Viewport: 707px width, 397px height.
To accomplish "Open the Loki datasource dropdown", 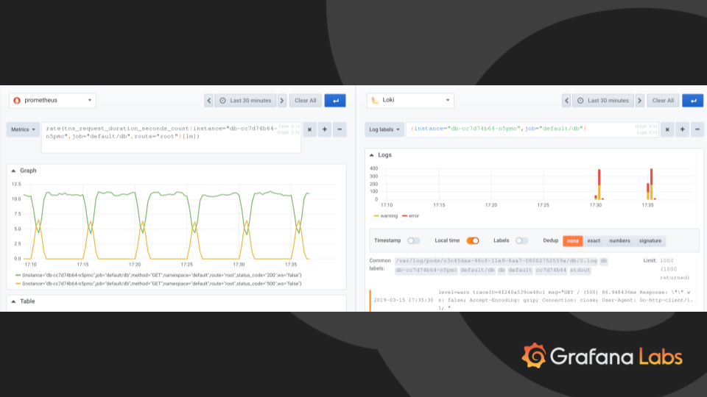I will tap(409, 101).
